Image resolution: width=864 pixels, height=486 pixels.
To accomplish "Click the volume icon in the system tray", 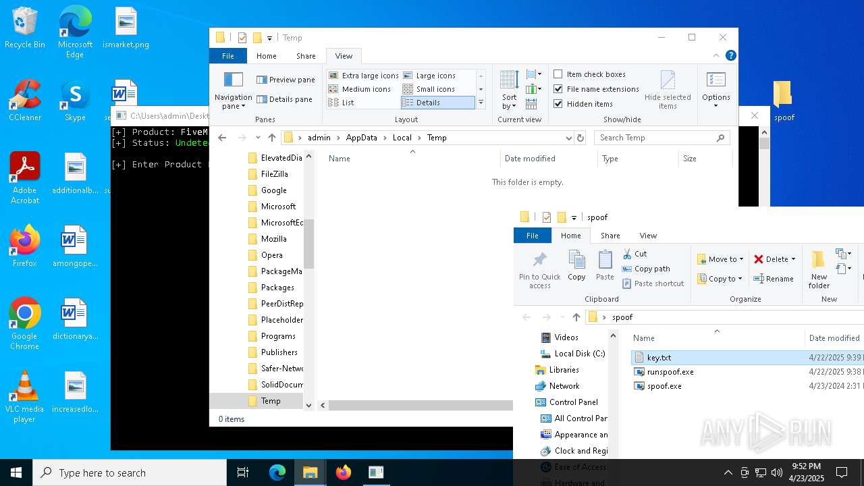I will tap(777, 473).
